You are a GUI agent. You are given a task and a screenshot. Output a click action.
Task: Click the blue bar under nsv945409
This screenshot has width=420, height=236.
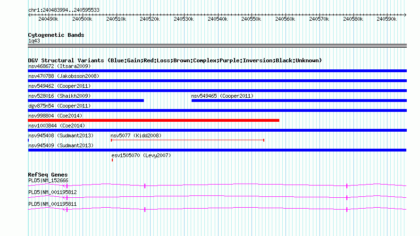pos(217,150)
